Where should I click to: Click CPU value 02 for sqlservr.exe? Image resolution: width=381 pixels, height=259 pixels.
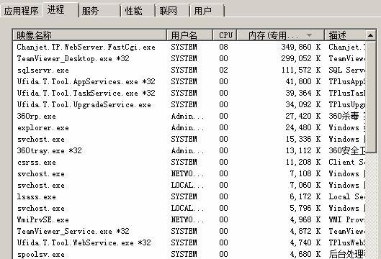tap(223, 70)
